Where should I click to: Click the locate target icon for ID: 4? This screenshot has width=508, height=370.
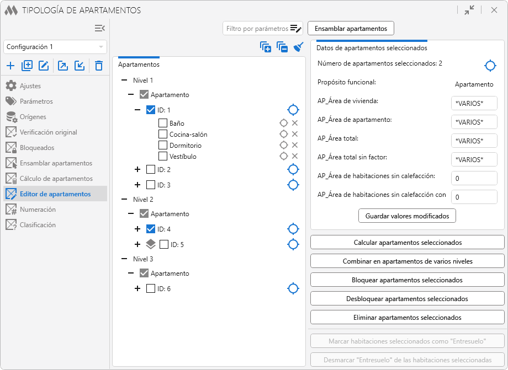click(293, 229)
